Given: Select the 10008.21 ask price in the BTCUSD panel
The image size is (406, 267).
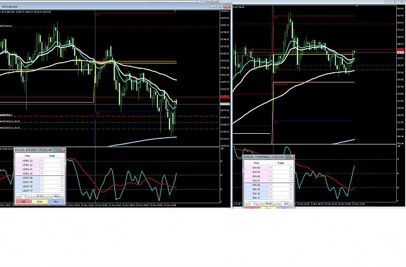Looking at the screenshot, I should pos(28,170).
